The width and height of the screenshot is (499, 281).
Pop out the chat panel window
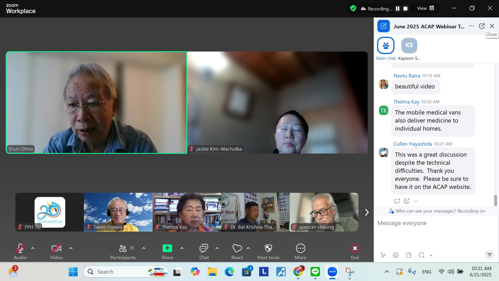pos(482,26)
